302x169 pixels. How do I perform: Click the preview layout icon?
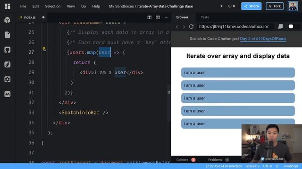[158, 17]
